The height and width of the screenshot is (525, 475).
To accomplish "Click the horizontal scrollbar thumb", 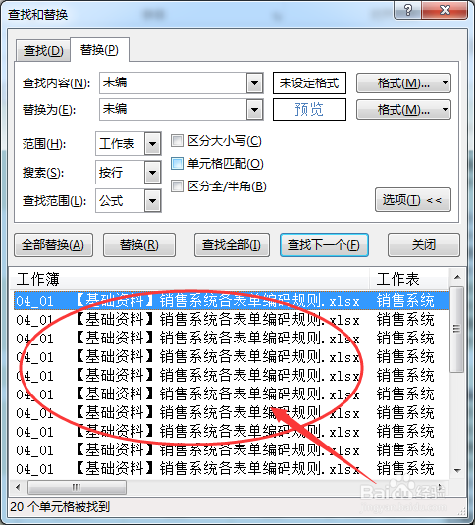I will (77, 487).
